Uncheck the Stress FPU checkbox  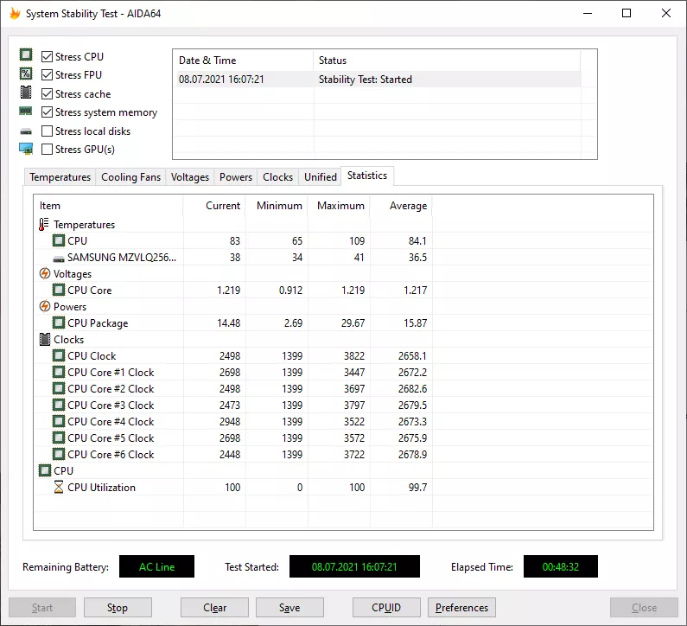pos(47,75)
